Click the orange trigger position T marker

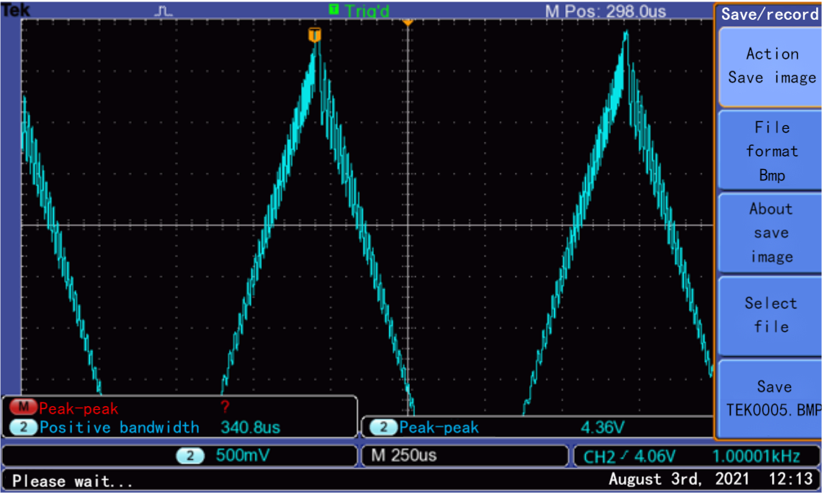pos(314,35)
